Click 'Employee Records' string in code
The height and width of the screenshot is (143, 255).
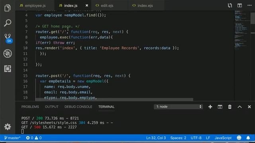pyautogui.click(x=120, y=48)
